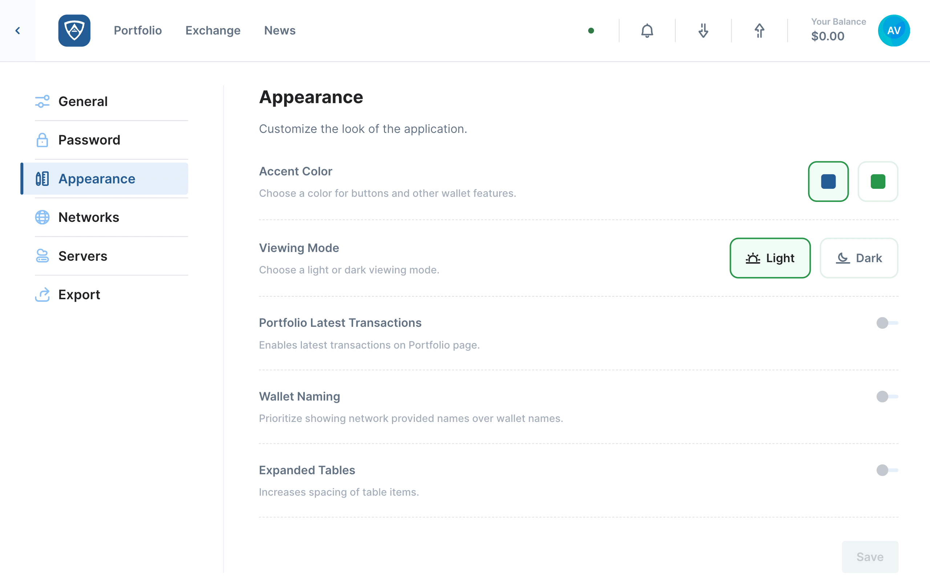Toggle Portfolio Latest Transactions switch
This screenshot has height=581, width=930.
(x=887, y=323)
